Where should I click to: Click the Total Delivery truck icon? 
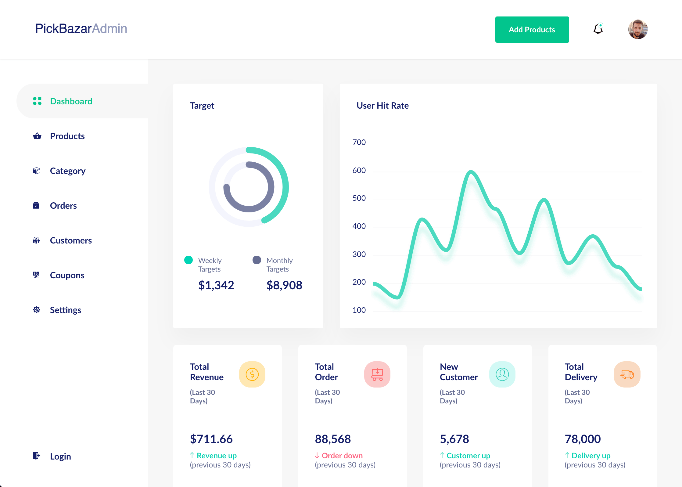[627, 374]
